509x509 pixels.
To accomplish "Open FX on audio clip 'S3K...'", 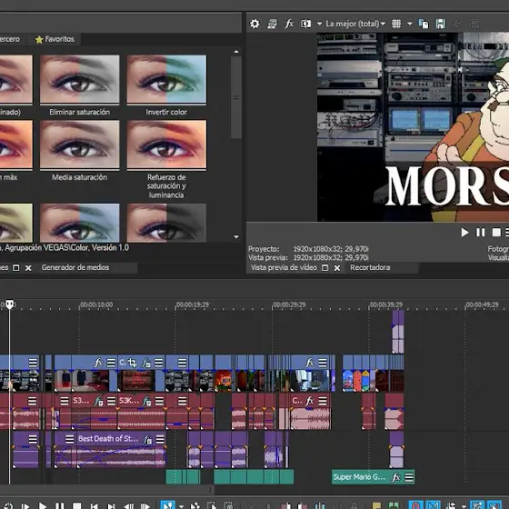I will click(x=146, y=402).
